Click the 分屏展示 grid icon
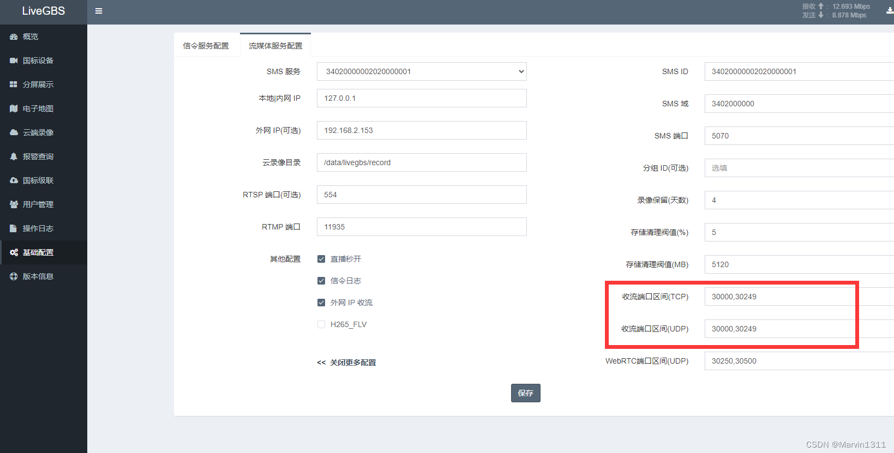The width and height of the screenshot is (894, 453). tap(14, 84)
